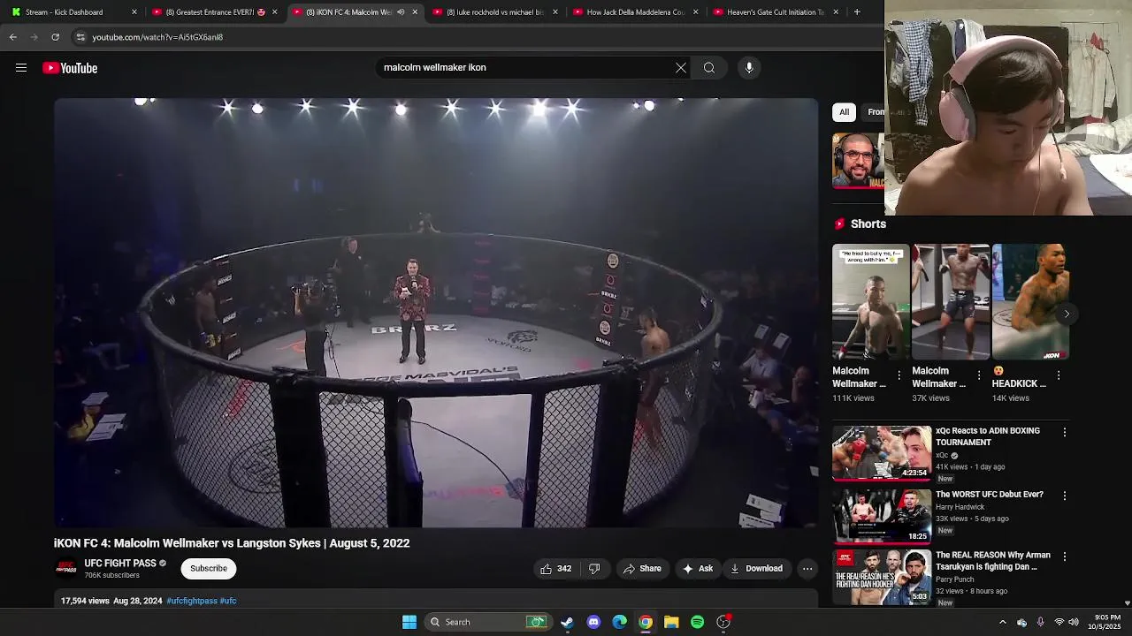Image resolution: width=1132 pixels, height=636 pixels.
Task: Open the HEADKICK short thumbnail
Action: coord(1030,302)
